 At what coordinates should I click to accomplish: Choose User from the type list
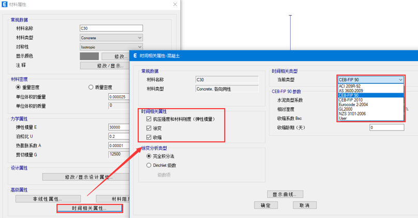pos(371,118)
